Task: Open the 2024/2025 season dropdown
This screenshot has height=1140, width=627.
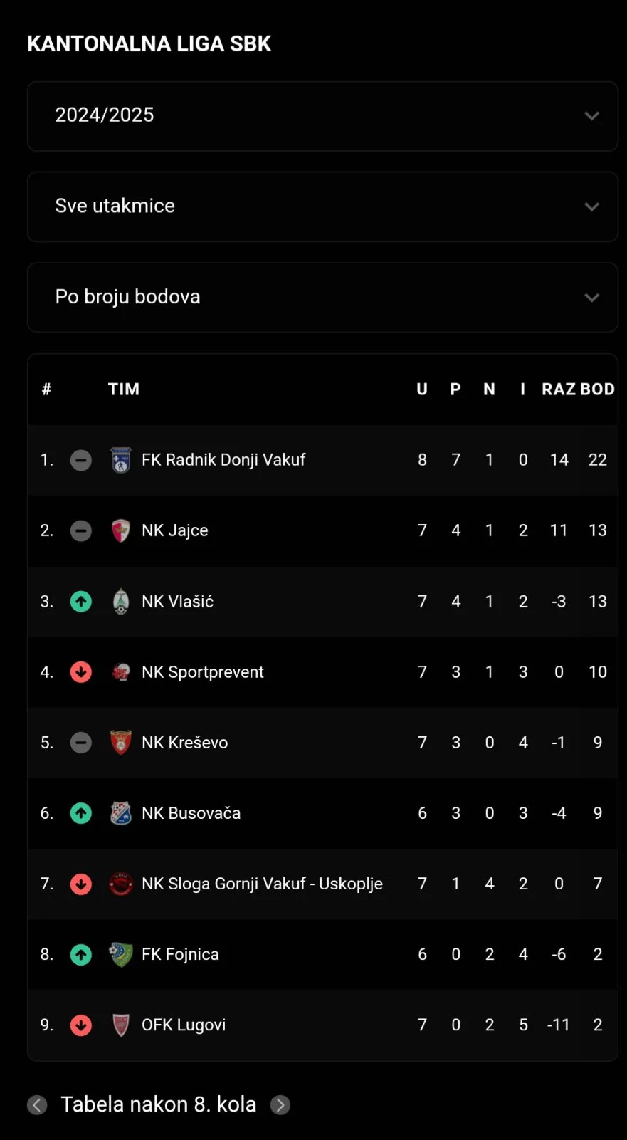Action: tap(322, 116)
